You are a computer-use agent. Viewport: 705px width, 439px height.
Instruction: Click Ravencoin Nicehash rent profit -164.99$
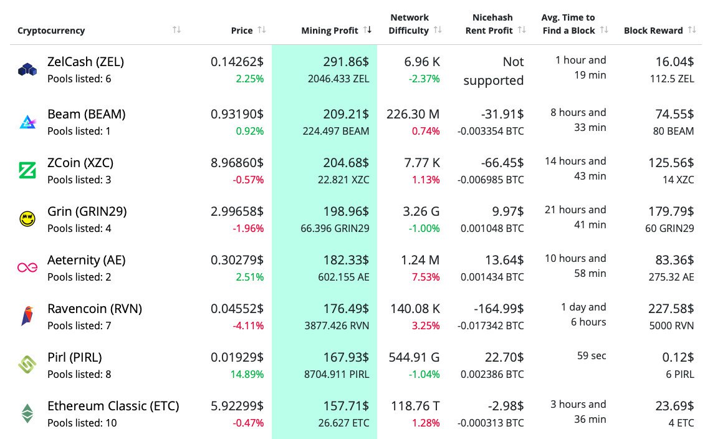point(499,309)
